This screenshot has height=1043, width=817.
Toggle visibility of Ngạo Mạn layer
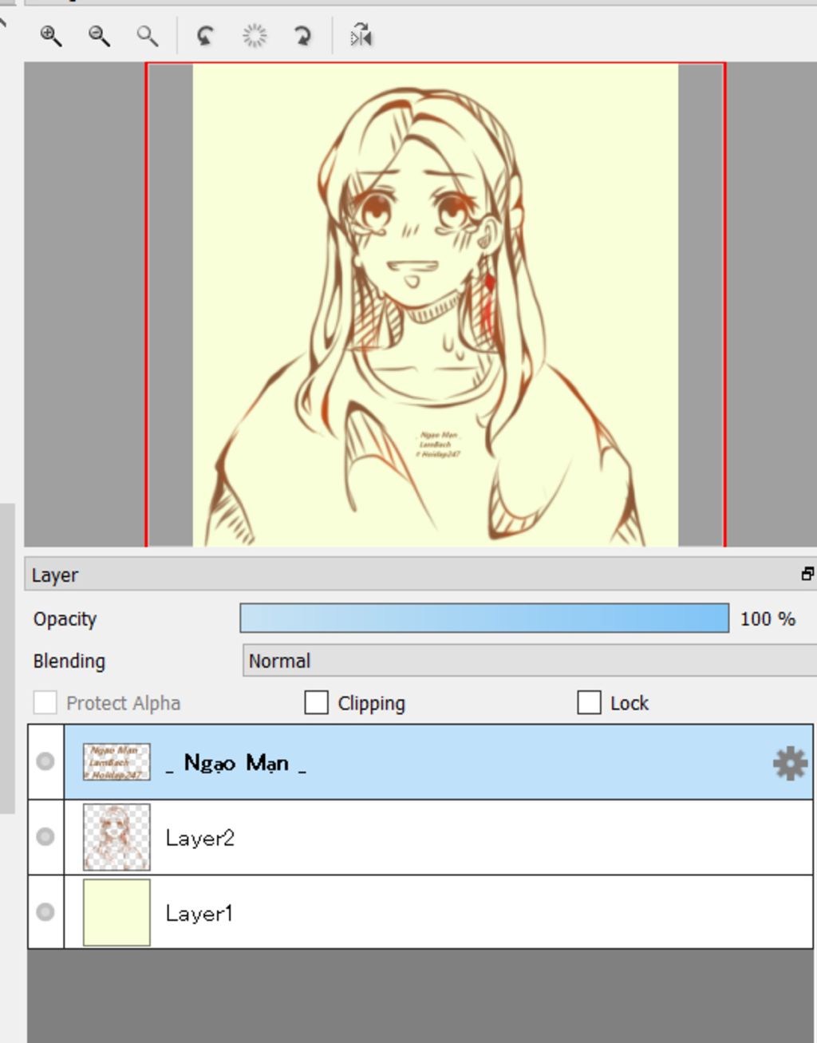[45, 761]
